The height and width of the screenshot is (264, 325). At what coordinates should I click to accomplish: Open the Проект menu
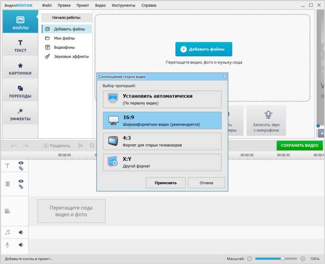[83, 5]
